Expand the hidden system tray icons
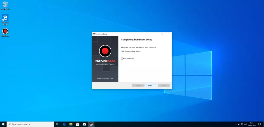The height and width of the screenshot is (127, 264). [235, 124]
